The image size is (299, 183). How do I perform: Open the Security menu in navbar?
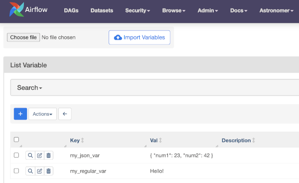pos(138,10)
